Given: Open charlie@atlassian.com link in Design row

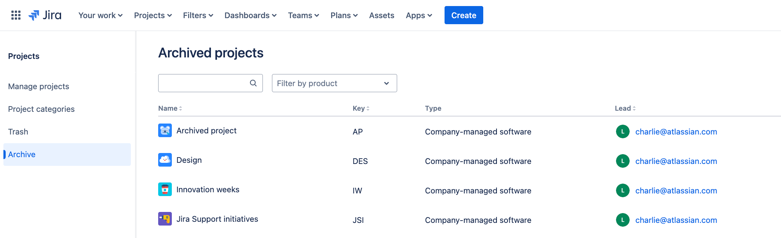Looking at the screenshot, I should click(x=676, y=161).
